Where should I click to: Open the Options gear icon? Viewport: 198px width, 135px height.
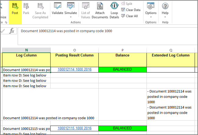pos(151,6)
